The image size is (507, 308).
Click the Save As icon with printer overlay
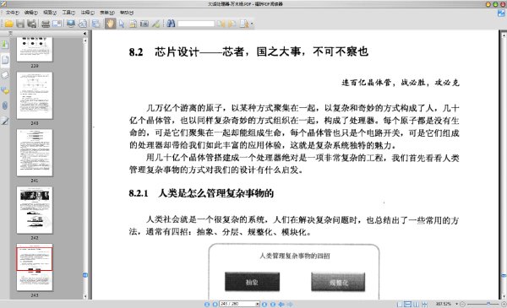32,24
